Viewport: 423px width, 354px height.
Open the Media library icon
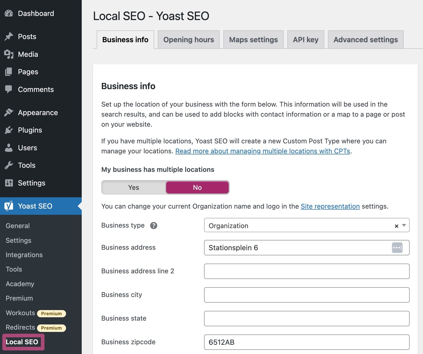pyautogui.click(x=8, y=54)
